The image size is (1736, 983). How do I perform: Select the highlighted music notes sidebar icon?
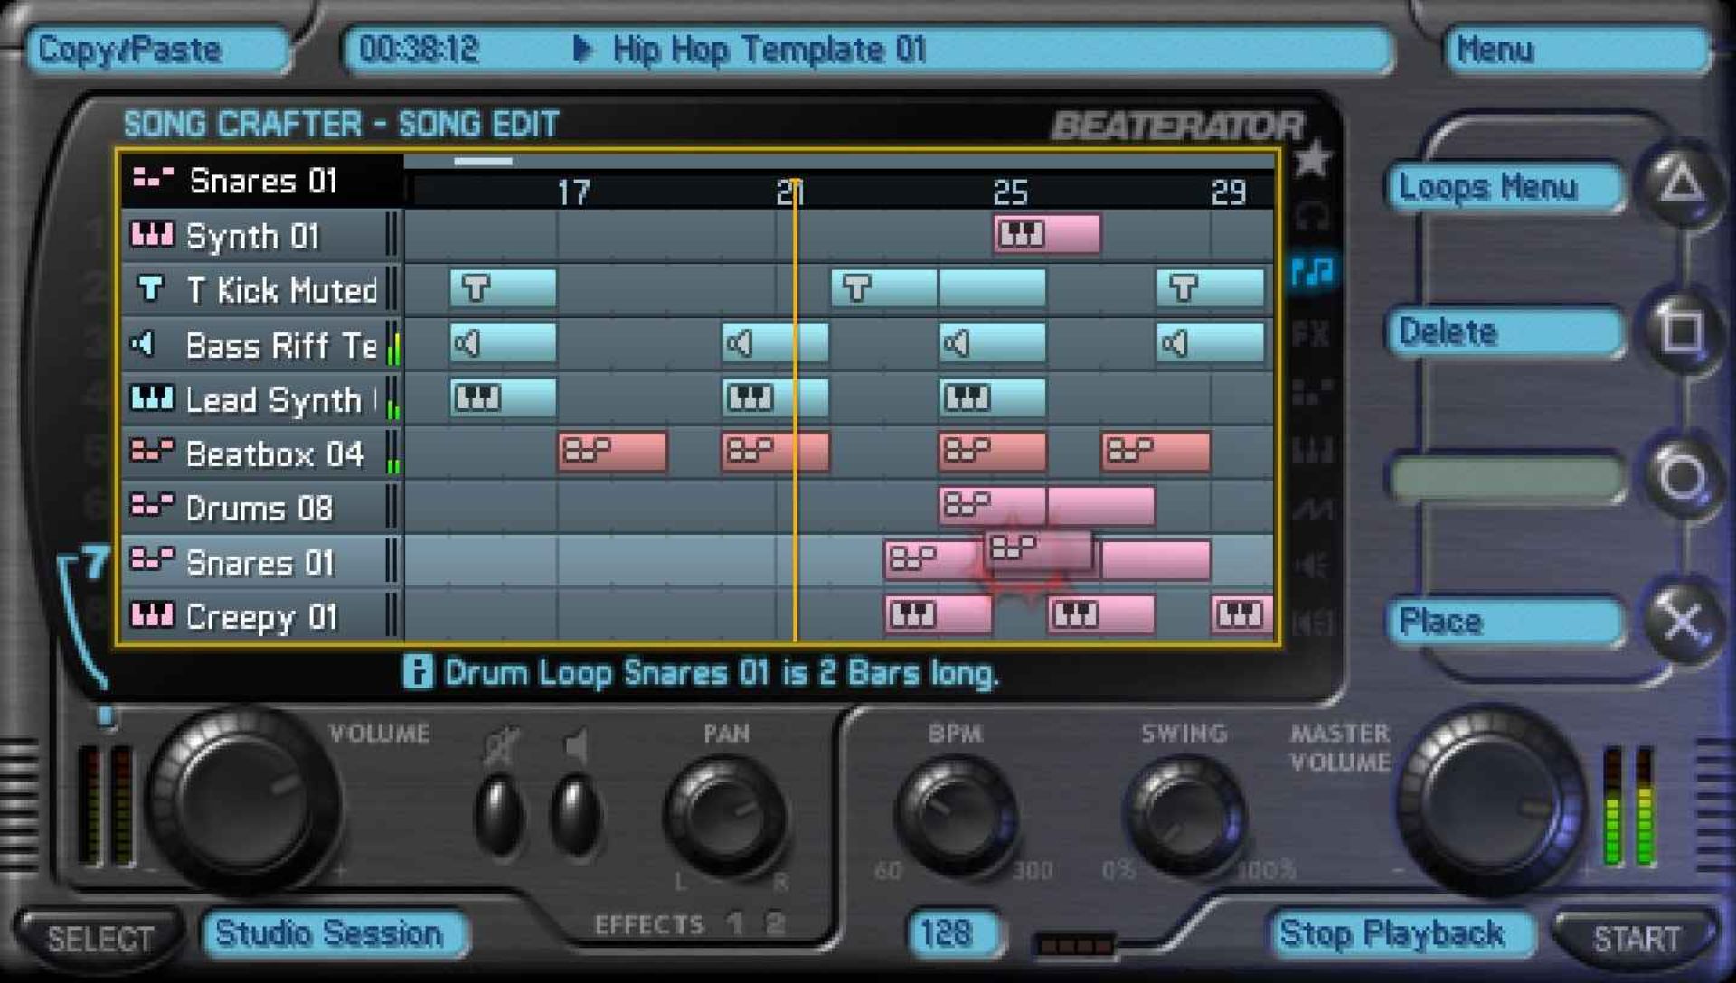pyautogui.click(x=1312, y=271)
